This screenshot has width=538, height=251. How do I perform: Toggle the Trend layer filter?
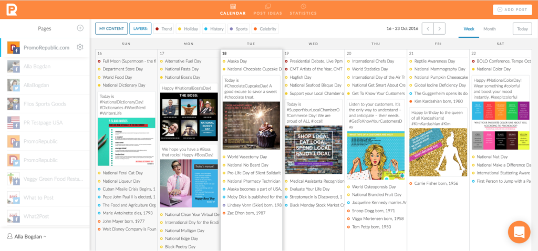tap(164, 29)
